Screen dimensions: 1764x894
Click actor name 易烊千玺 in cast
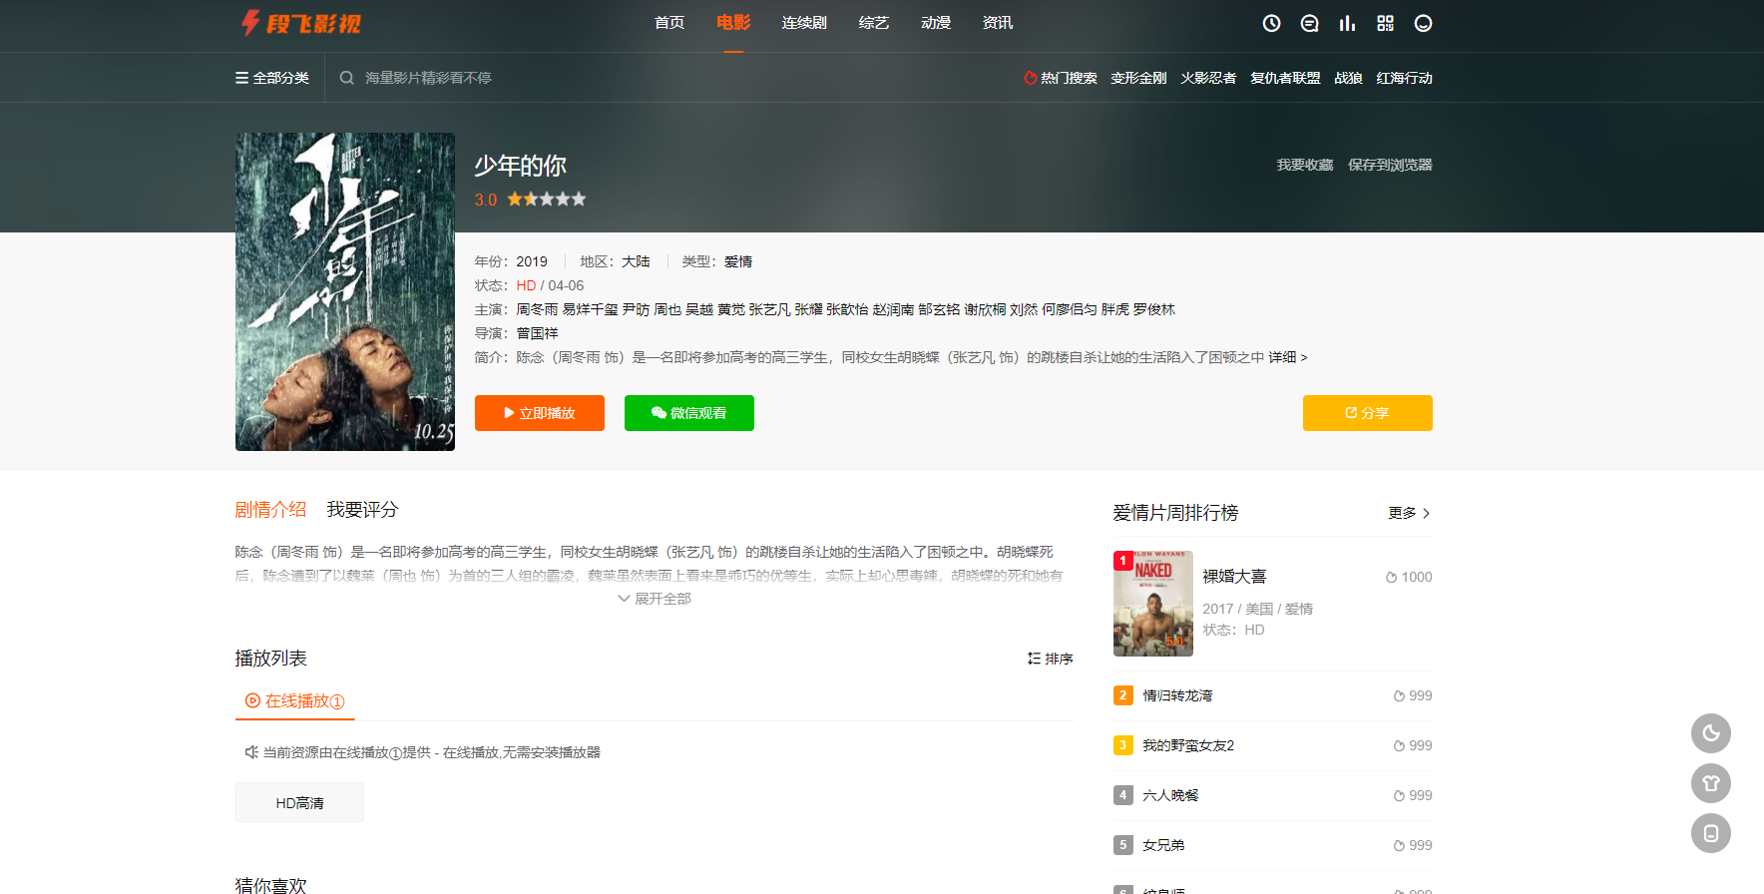(x=591, y=309)
